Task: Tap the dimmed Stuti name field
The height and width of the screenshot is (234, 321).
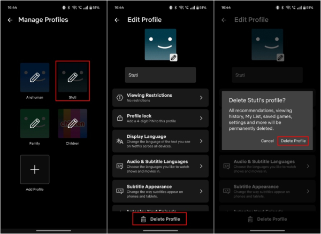Action: tap(267, 75)
